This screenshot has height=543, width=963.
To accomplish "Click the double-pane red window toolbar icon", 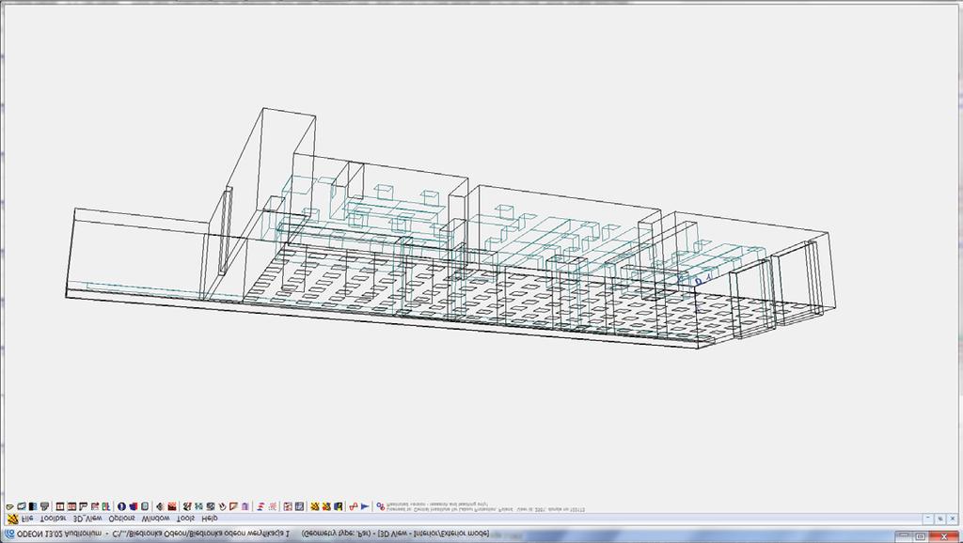I will pyautogui.click(x=71, y=506).
